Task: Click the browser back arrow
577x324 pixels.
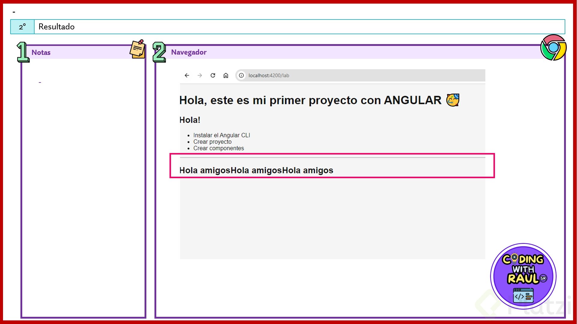Action: pyautogui.click(x=187, y=75)
